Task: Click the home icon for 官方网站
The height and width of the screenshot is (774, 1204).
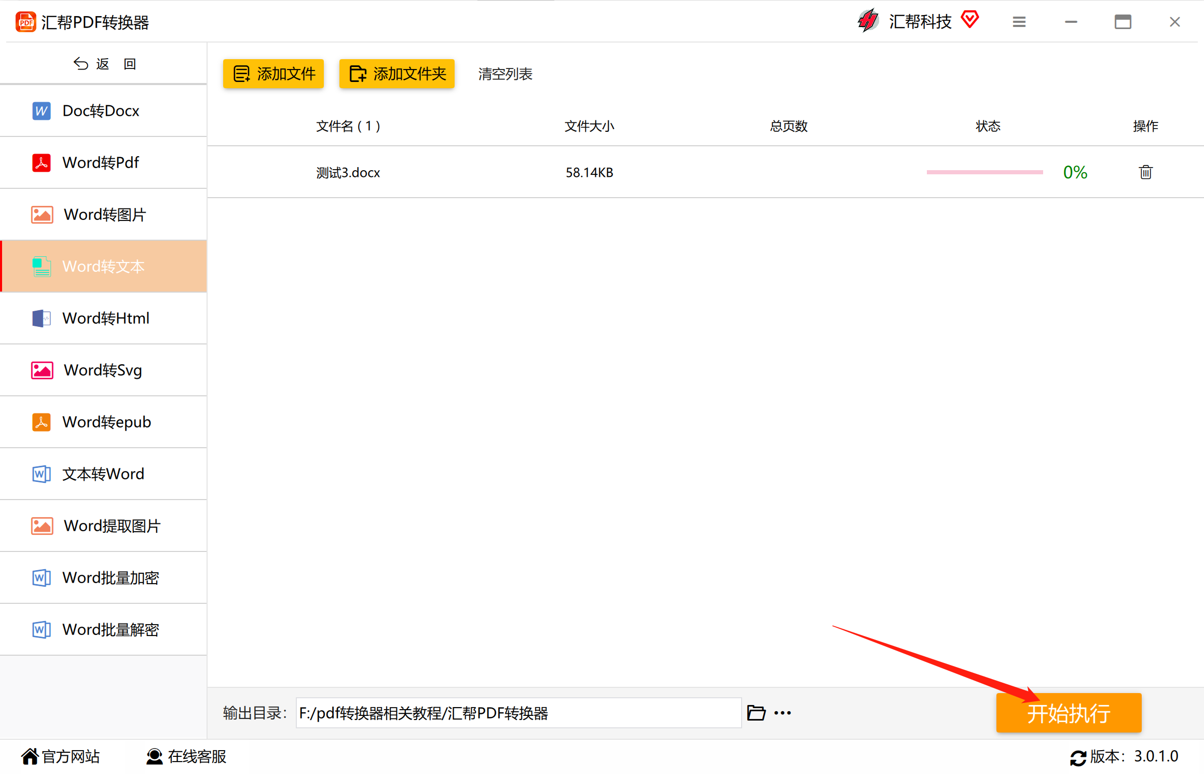Action: [30, 756]
